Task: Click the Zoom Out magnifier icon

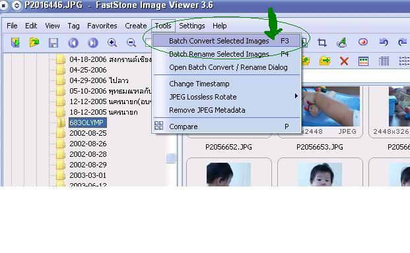Action: click(x=131, y=43)
